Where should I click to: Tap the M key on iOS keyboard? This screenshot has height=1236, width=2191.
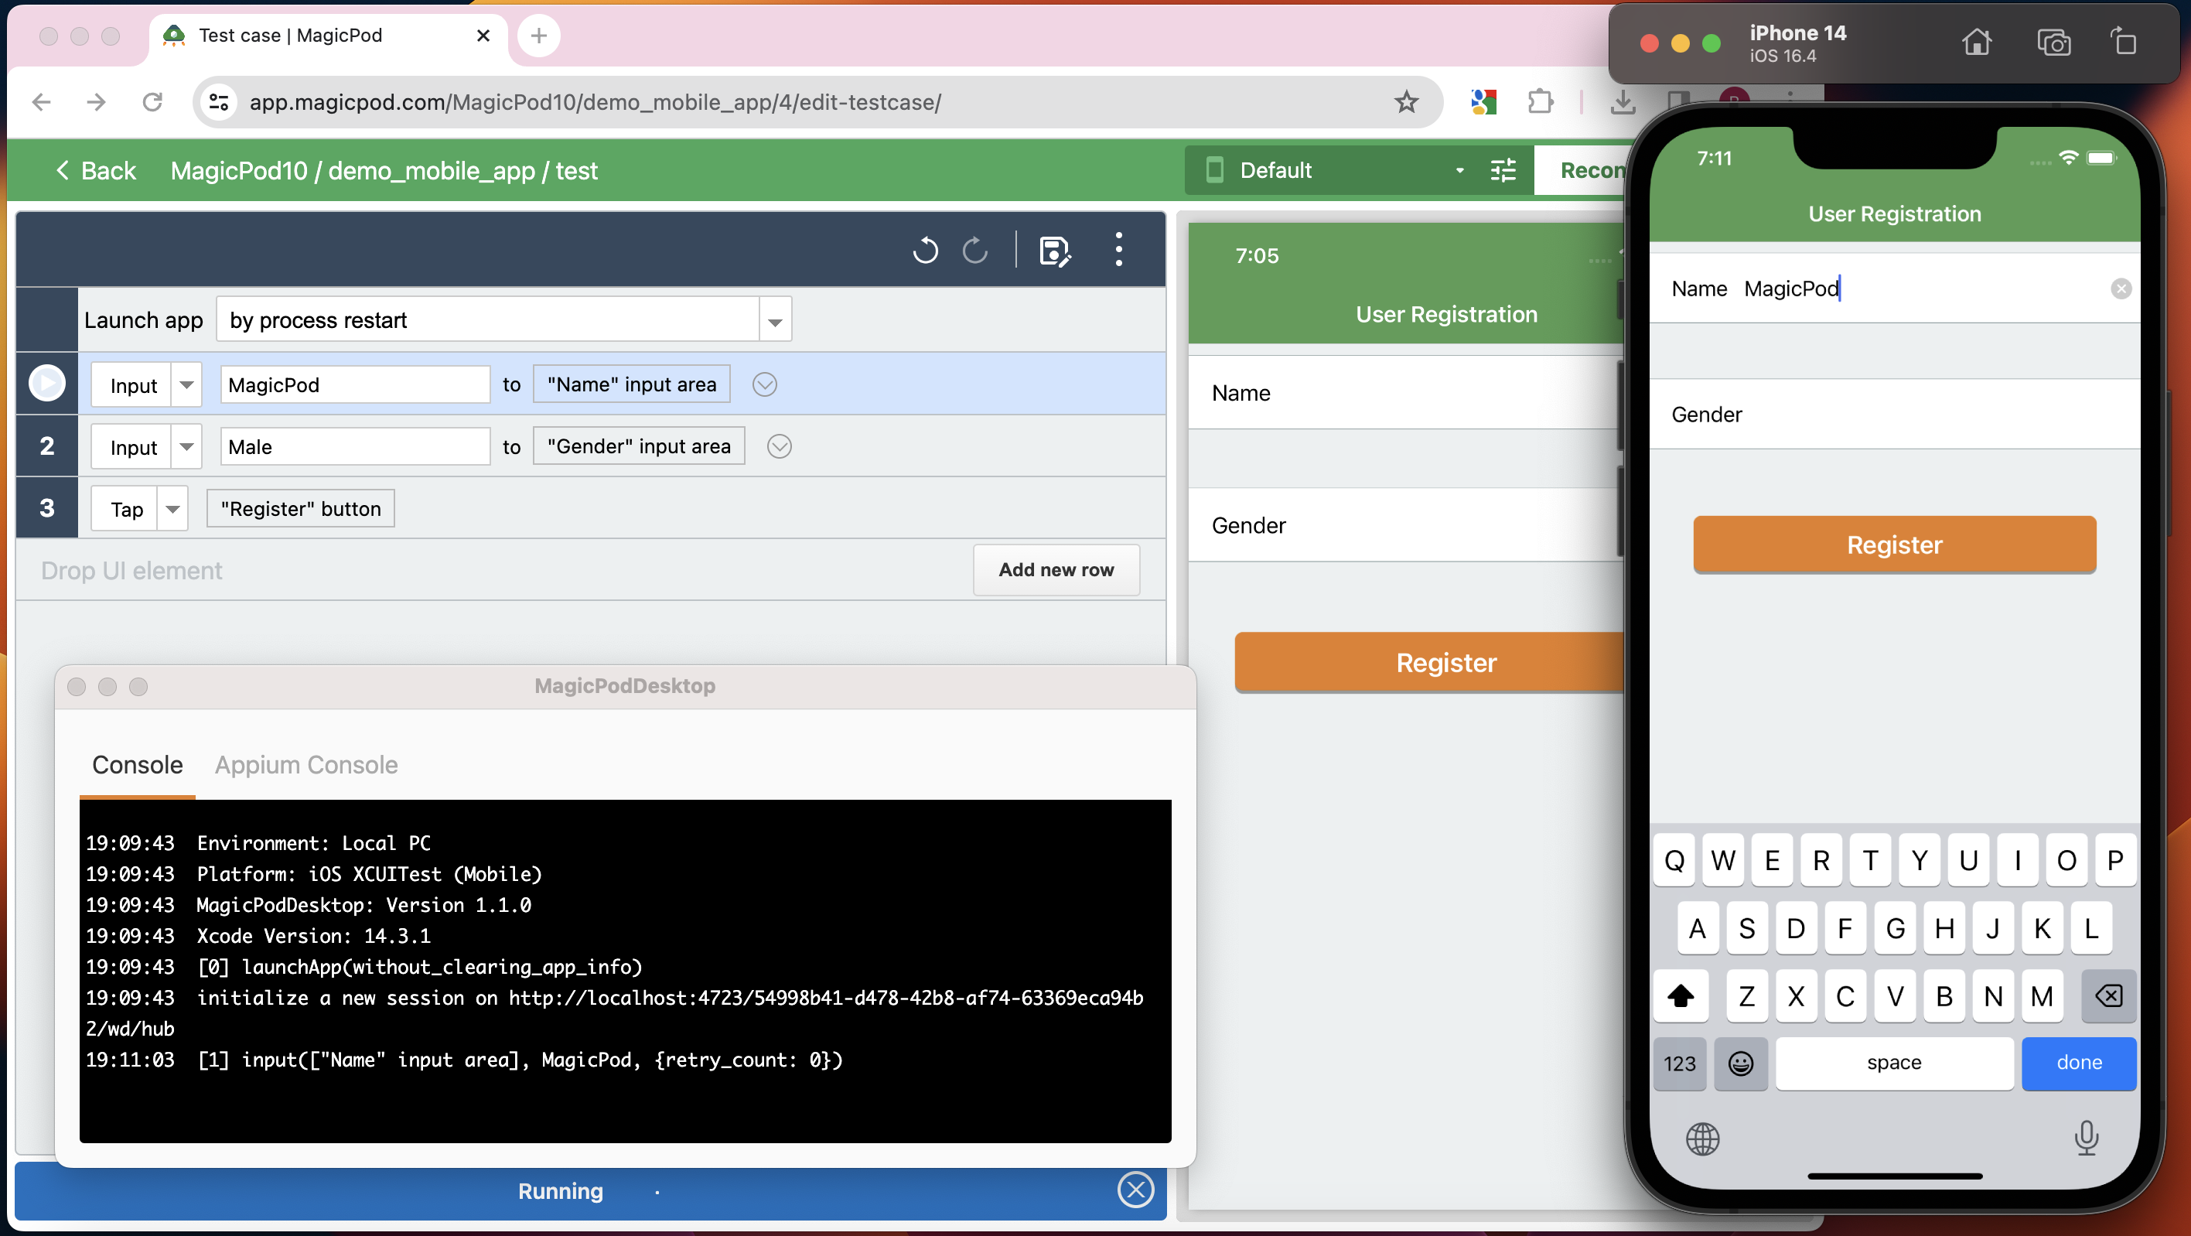click(x=2041, y=995)
